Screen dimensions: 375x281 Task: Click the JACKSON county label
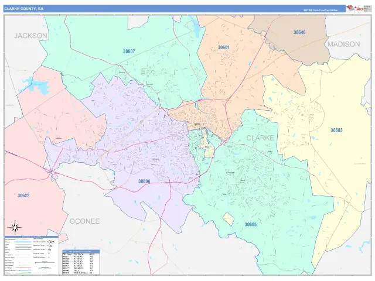coord(30,36)
